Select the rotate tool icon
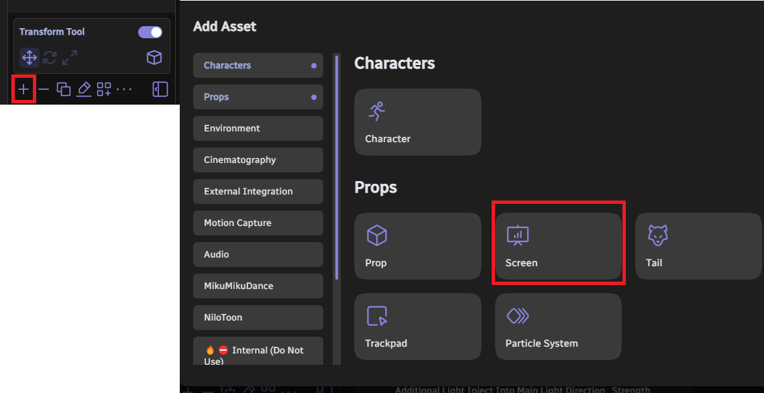The height and width of the screenshot is (393, 764). coord(50,58)
